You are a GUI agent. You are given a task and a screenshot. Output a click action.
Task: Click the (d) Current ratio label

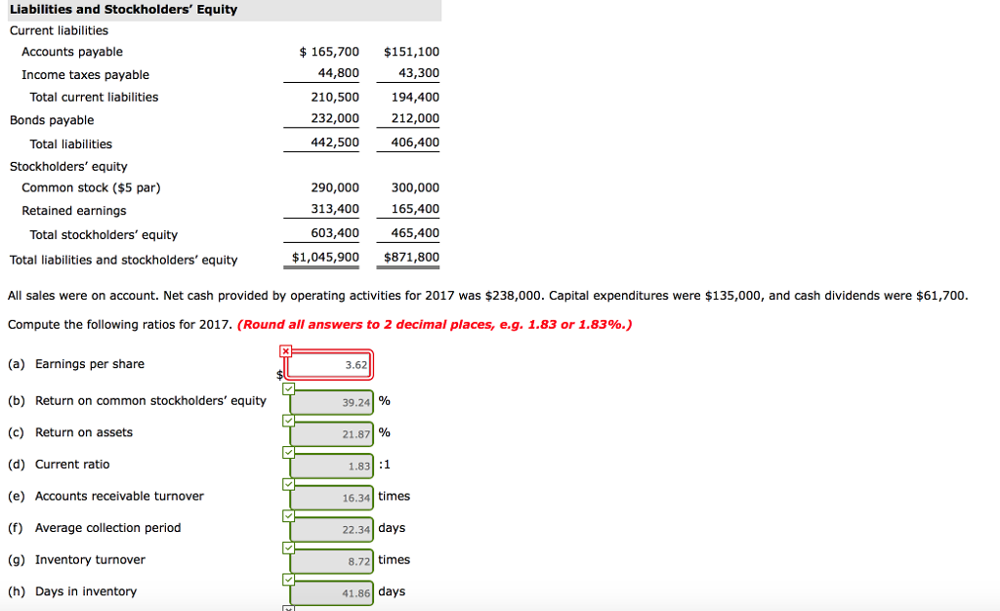pyautogui.click(x=59, y=465)
